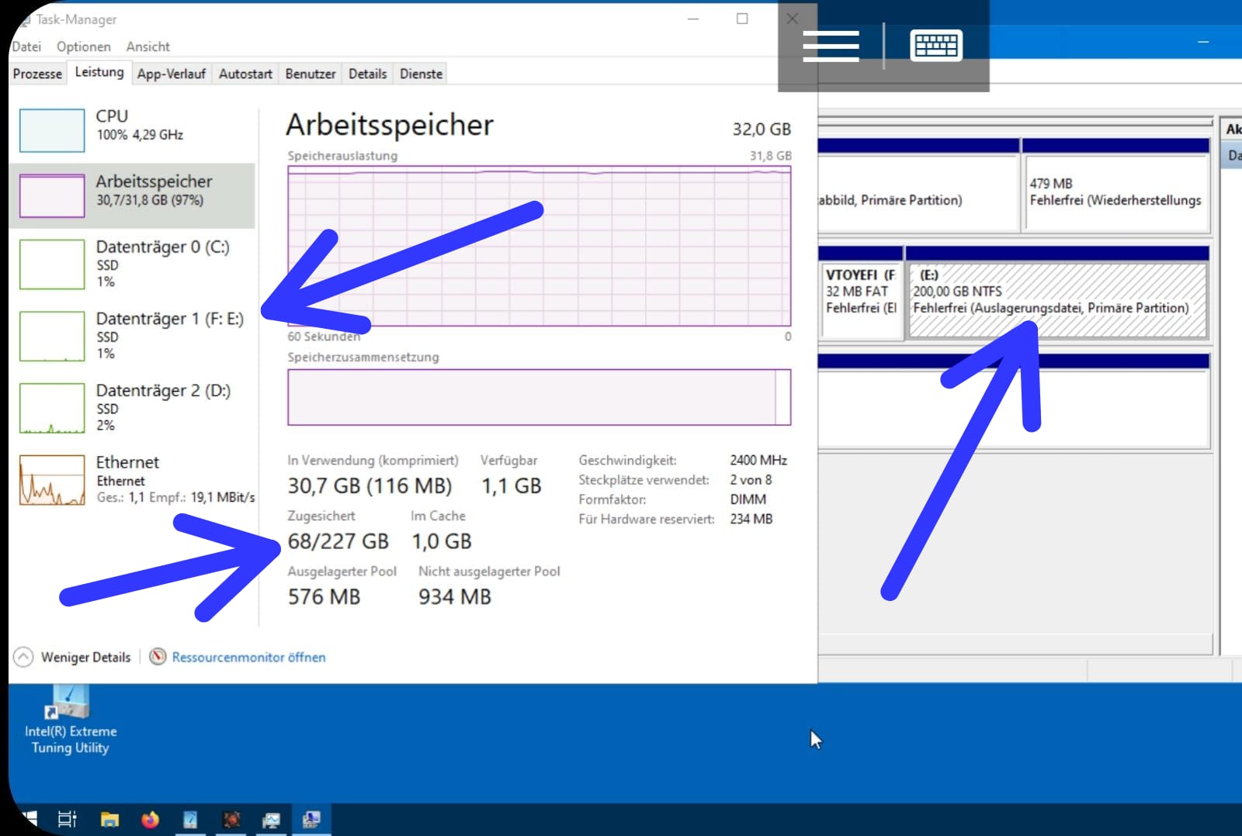Click the '576 MB' Ausgelagerter Pool value

pos(324,596)
